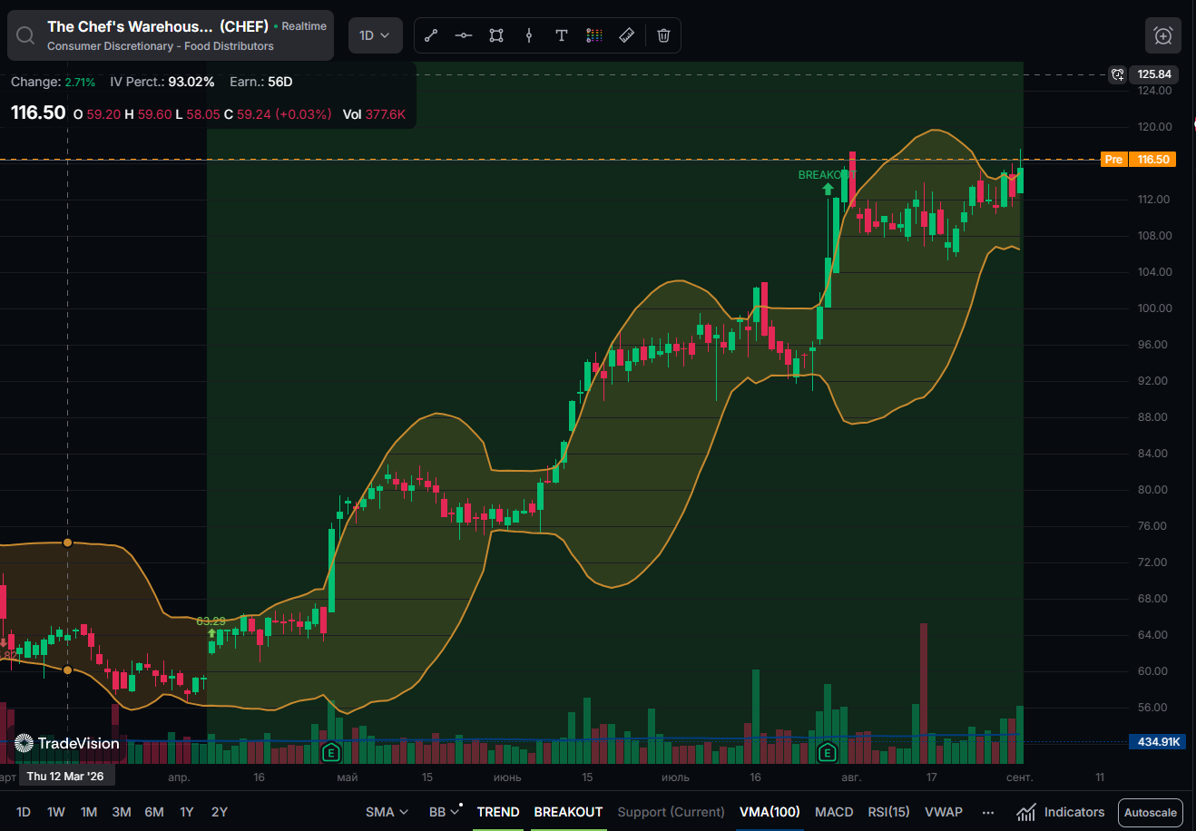Select the trend line drawing tool
Viewport: 1196px width, 831px height.
click(x=431, y=35)
